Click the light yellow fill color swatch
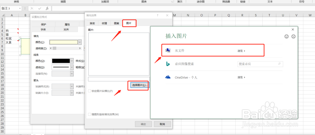The image size is (315, 135). click(x=64, y=42)
